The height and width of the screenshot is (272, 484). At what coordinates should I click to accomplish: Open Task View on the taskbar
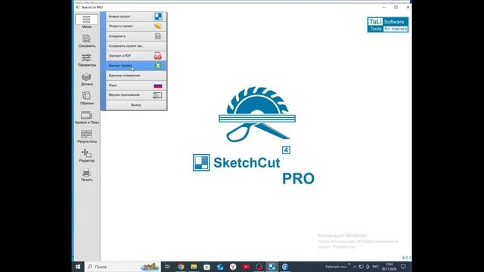pos(167,267)
